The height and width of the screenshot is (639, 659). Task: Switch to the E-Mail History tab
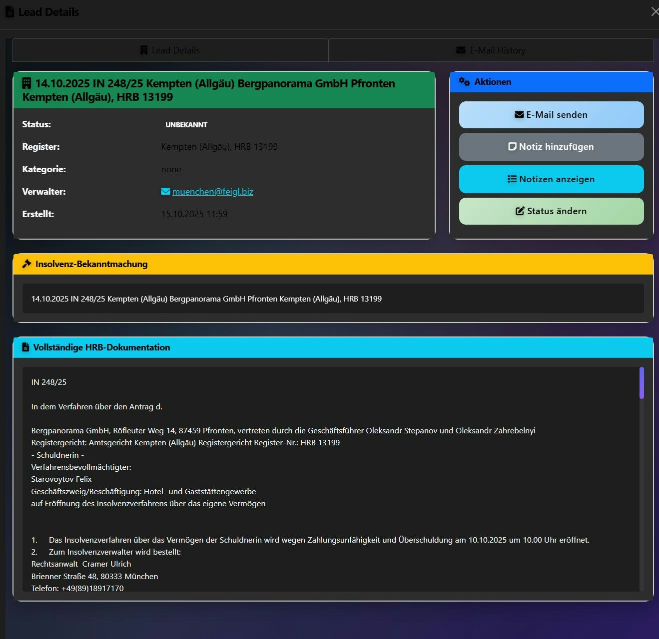click(x=491, y=50)
